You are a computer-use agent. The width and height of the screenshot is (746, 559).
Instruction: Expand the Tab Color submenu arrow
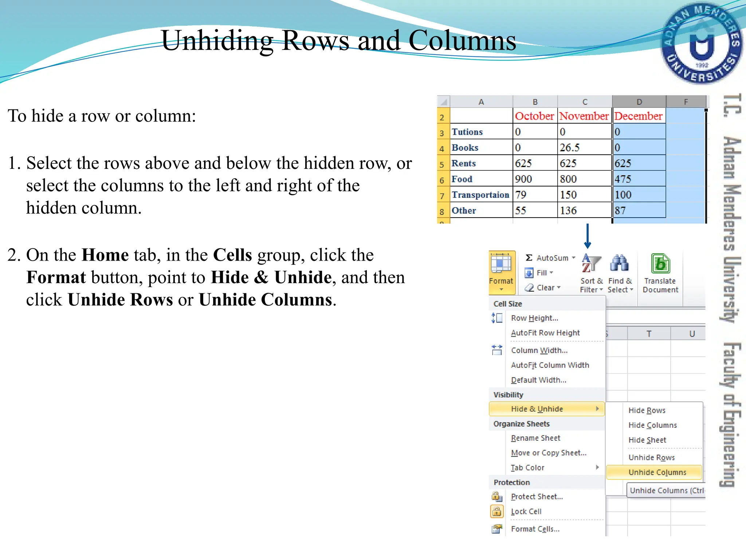tap(597, 467)
